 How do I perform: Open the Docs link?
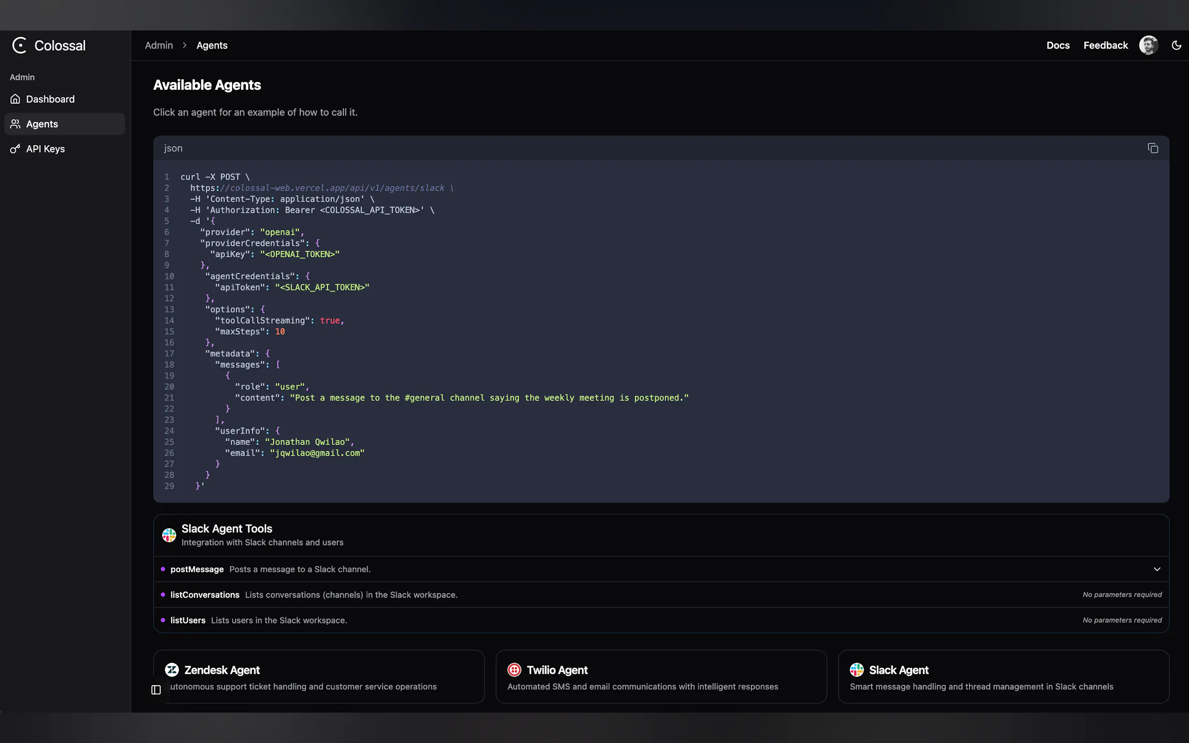coord(1058,45)
